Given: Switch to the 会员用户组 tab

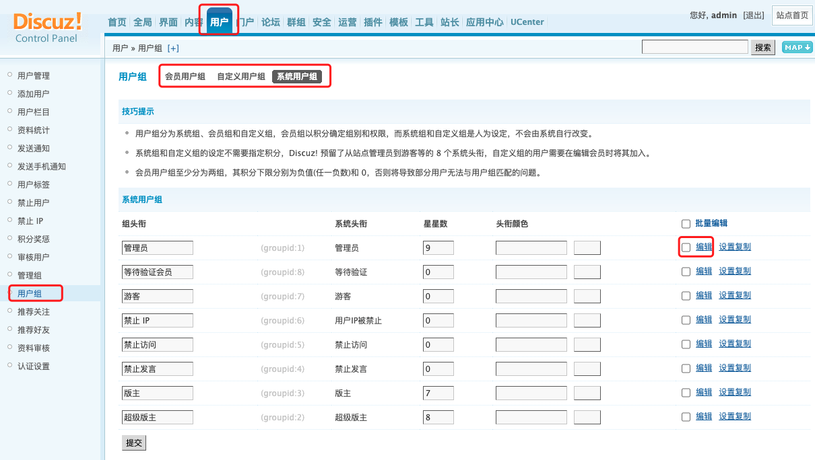Looking at the screenshot, I should tap(185, 77).
